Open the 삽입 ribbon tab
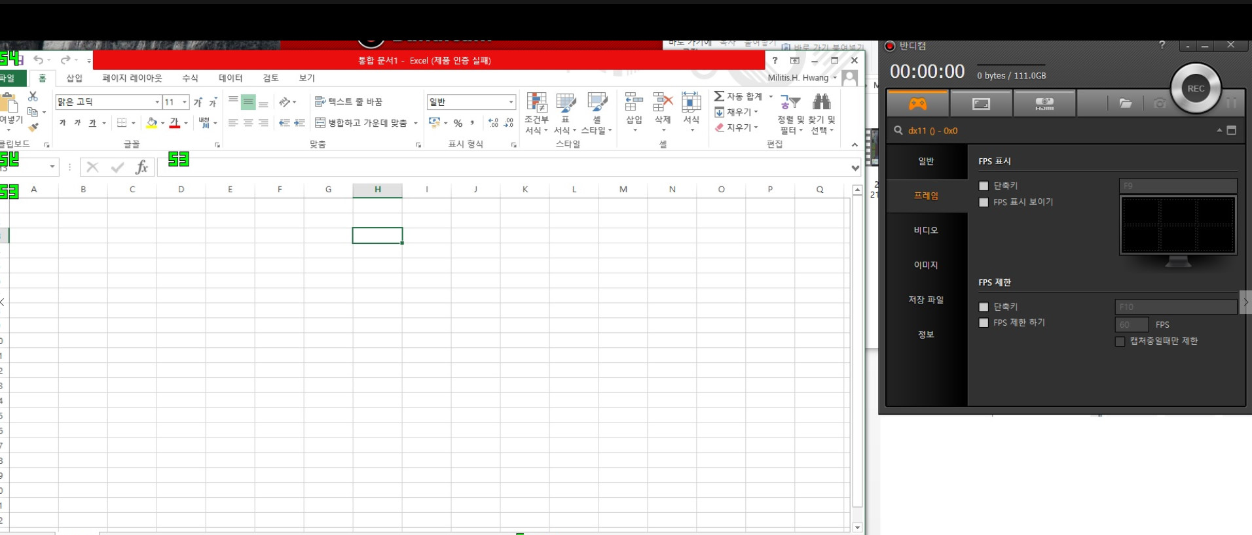This screenshot has height=535, width=1252. pos(75,78)
